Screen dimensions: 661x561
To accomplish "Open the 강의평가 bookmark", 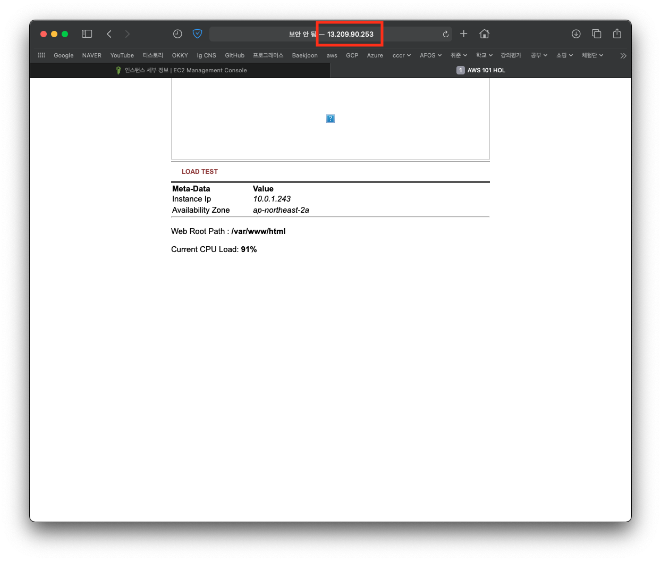I will pyautogui.click(x=511, y=55).
